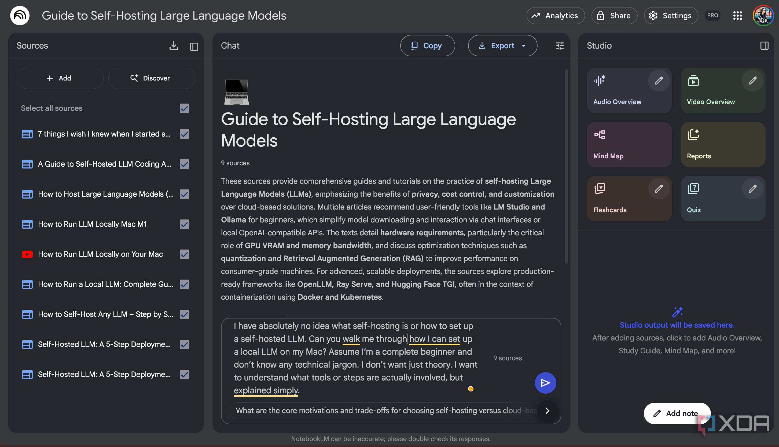The image size is (779, 447).
Task: Collapse the Studio panel
Action: [x=764, y=46]
